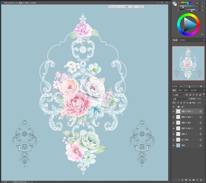This screenshot has width=206, height=183.
Task: Toggle lock position icon
Action: tap(184, 103)
